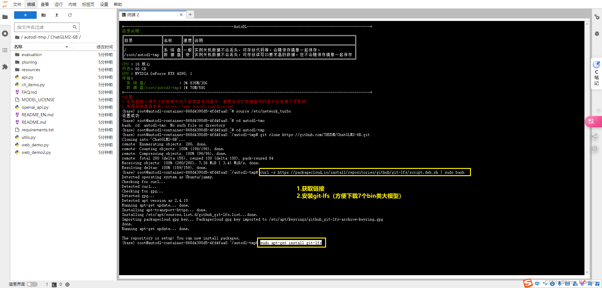Click the terminal scrollbar up arrow
The image size is (602, 288).
point(587,24)
